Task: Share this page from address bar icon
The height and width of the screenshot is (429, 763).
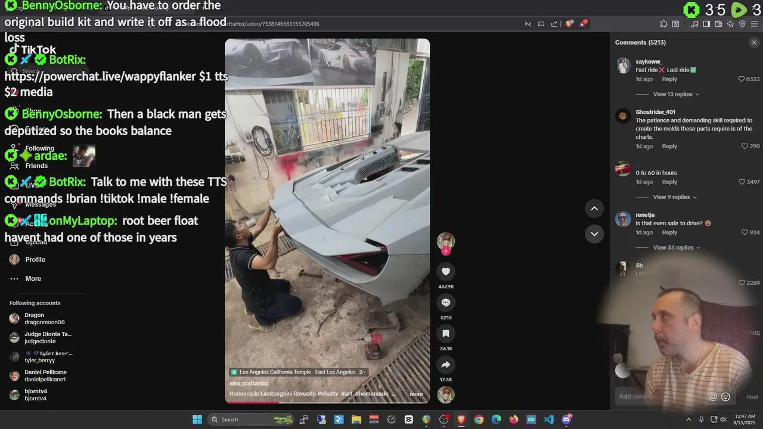Action: coord(554,24)
